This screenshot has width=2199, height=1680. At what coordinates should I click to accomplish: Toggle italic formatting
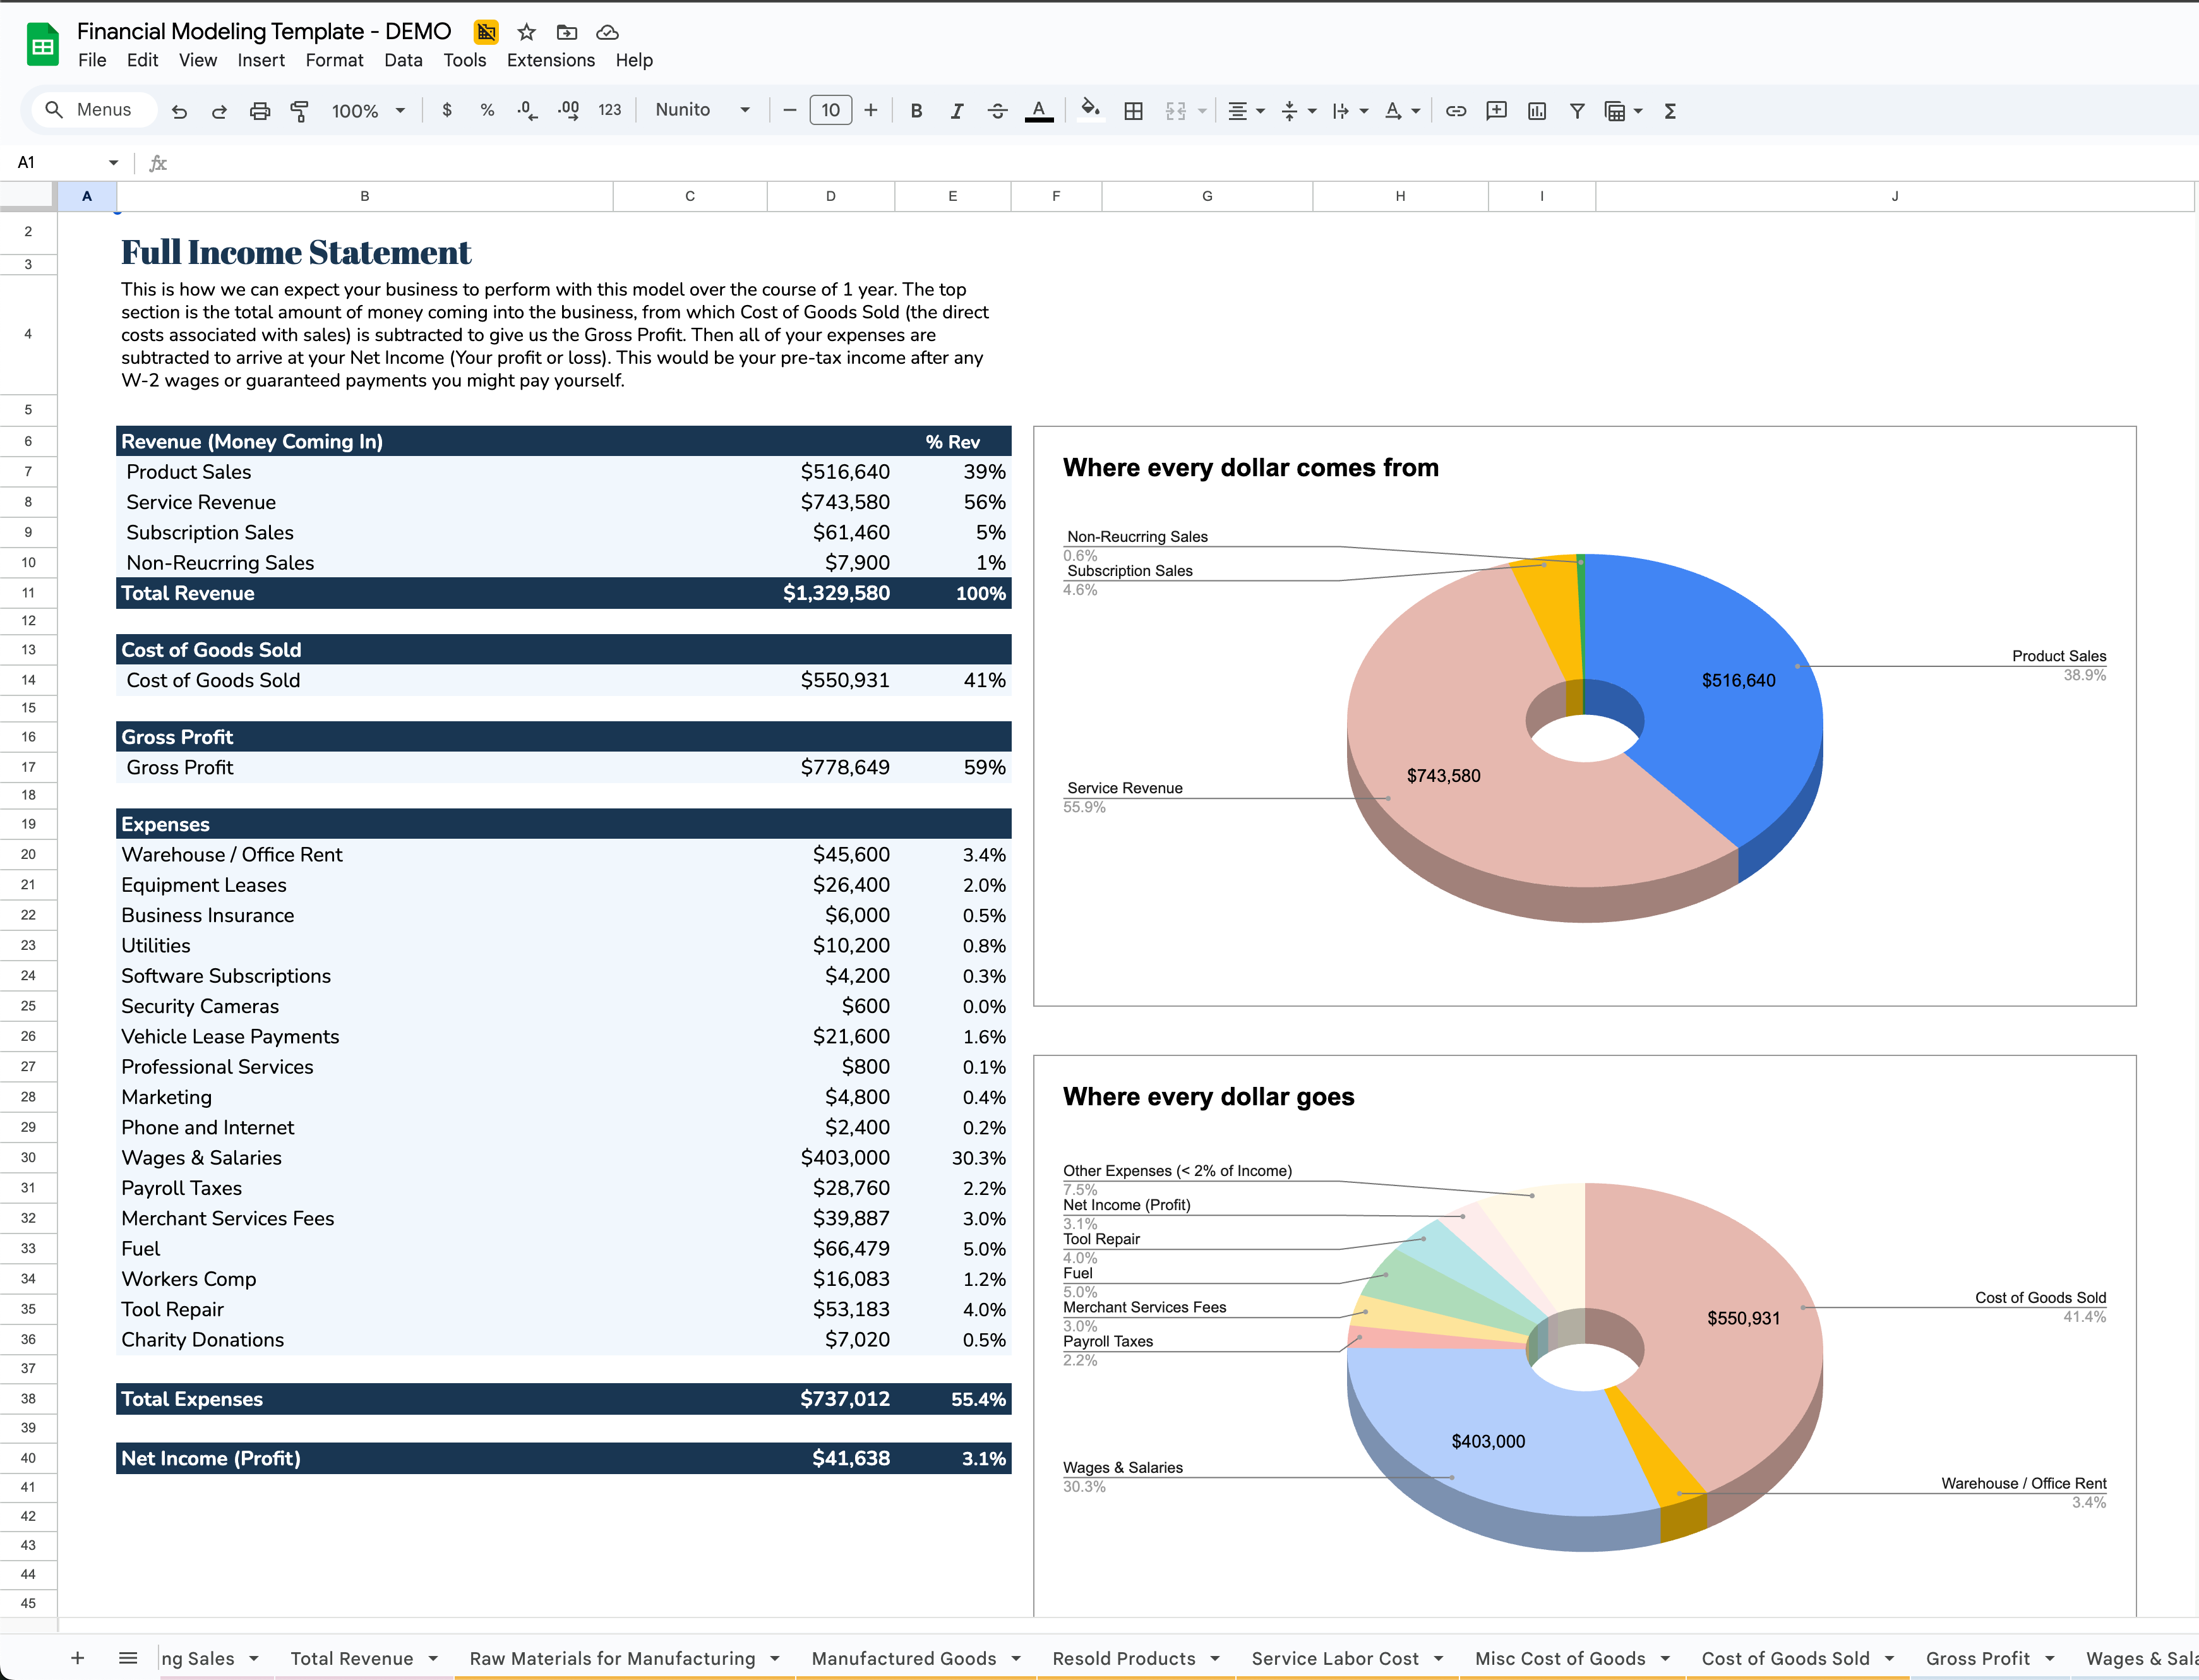coord(956,111)
